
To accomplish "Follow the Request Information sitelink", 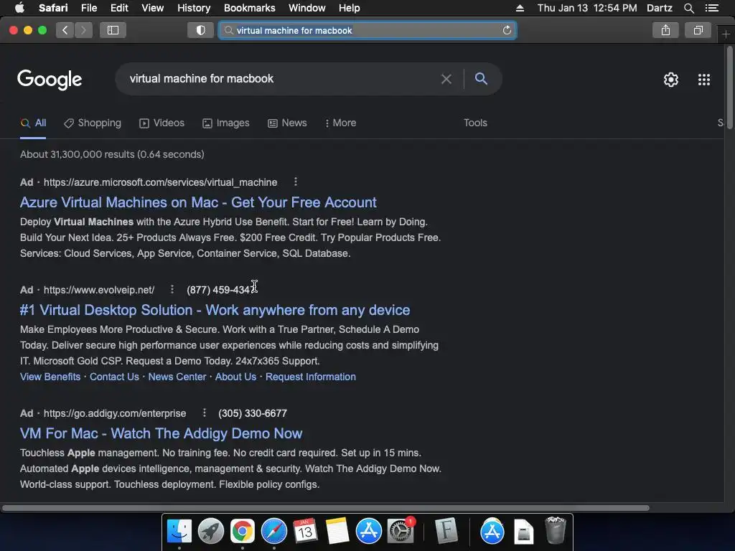I will [x=311, y=377].
